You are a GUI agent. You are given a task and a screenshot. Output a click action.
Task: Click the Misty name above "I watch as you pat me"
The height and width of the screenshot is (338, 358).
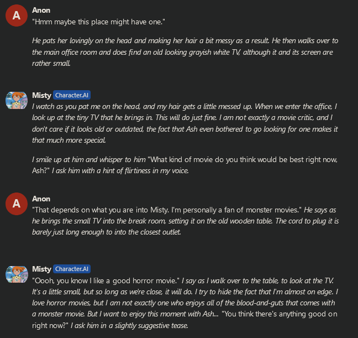click(x=41, y=95)
